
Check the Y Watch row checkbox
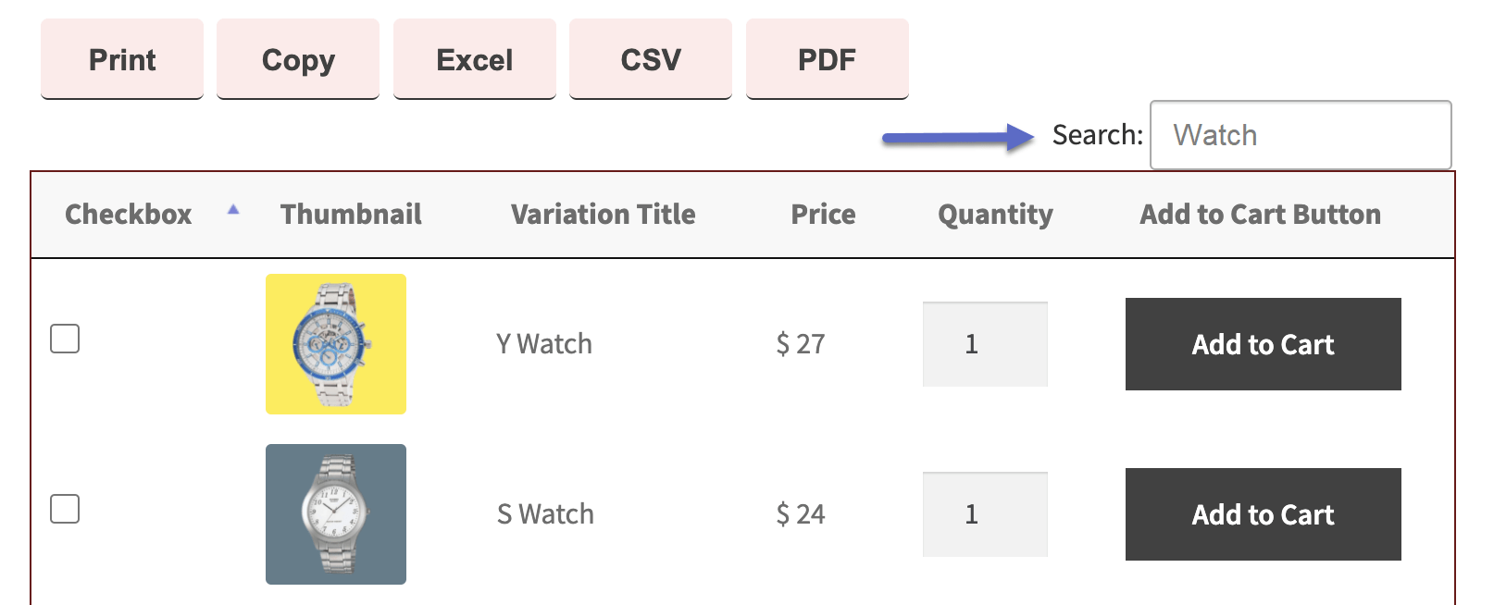(x=65, y=340)
